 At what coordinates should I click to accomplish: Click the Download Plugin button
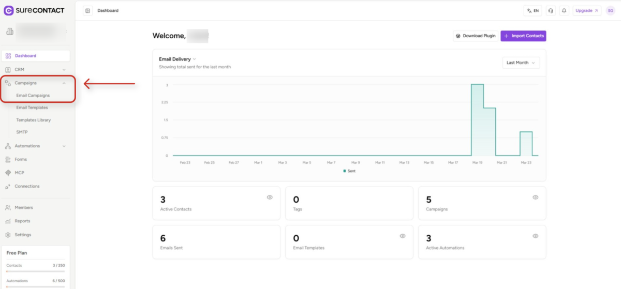tap(476, 36)
